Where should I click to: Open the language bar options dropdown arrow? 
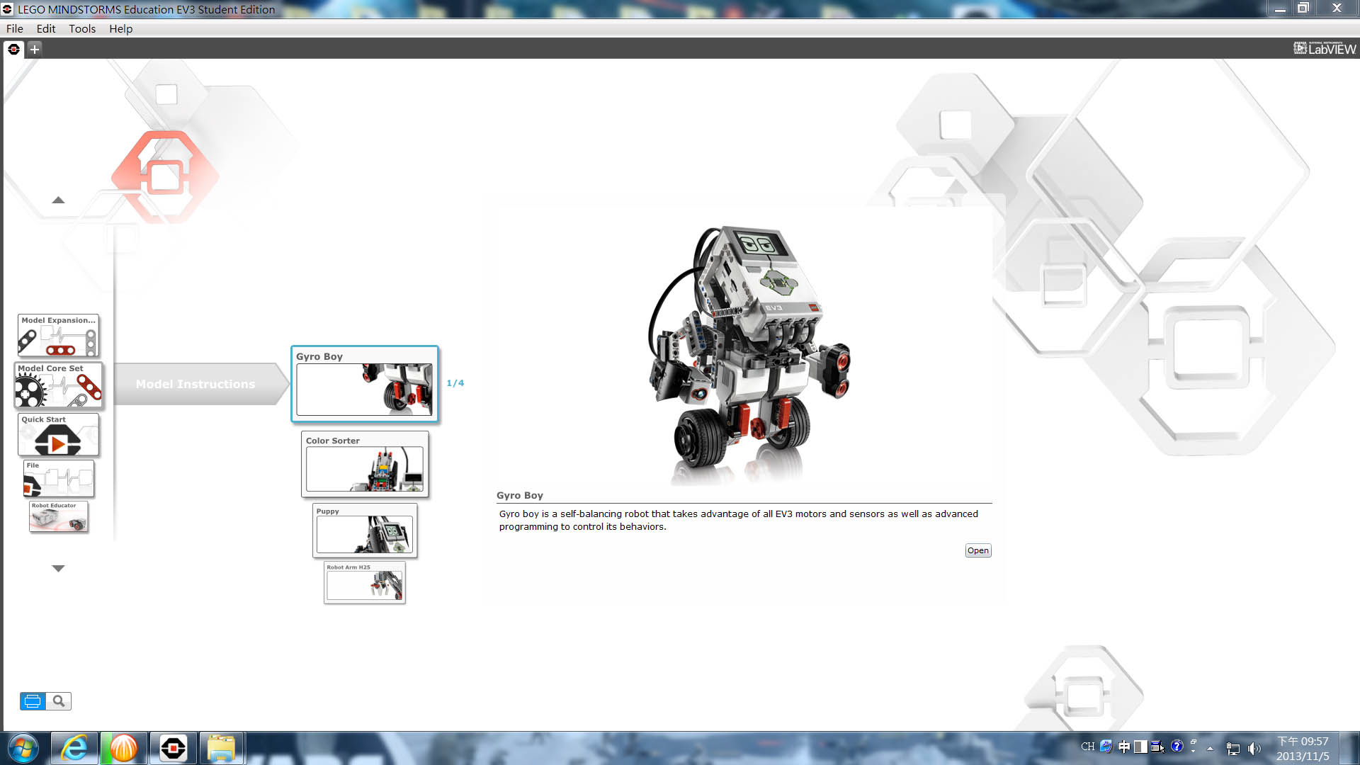(x=1194, y=751)
